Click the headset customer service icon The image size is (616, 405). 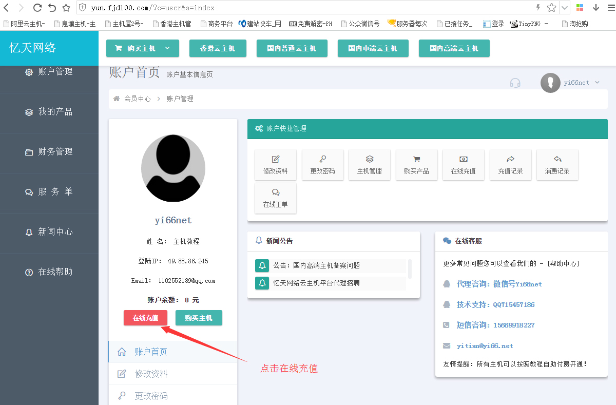(x=515, y=82)
